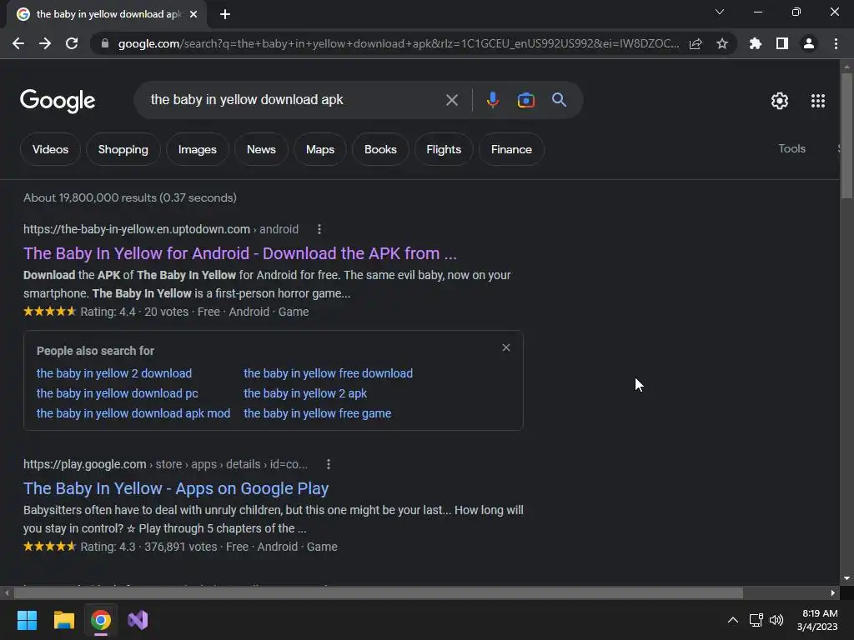Reload the current page

[72, 43]
